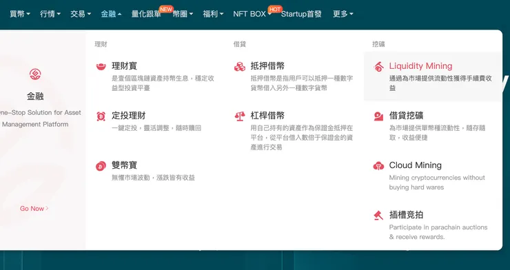The image size is (510, 270).
Task: Click the Cloud Mining cloud icon
Action: pos(378,166)
